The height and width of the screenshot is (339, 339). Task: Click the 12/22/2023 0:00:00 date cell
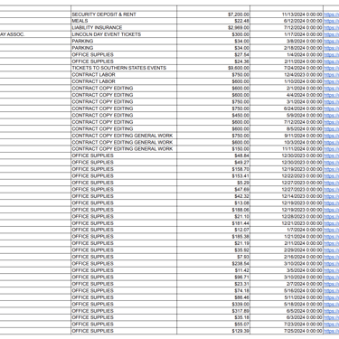tap(287, 175)
